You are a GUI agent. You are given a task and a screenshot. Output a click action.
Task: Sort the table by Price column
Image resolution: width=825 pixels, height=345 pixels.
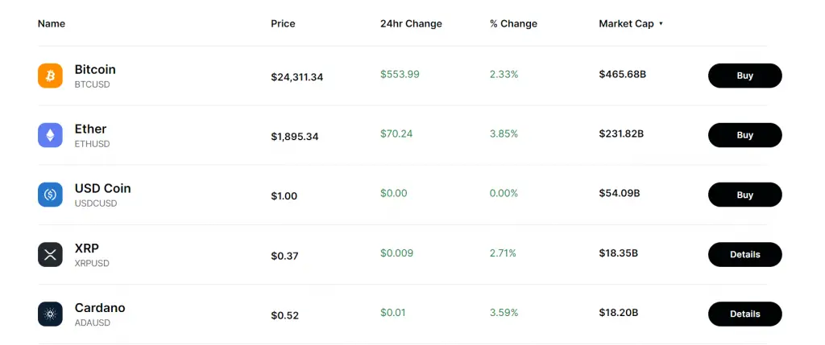pyautogui.click(x=283, y=23)
